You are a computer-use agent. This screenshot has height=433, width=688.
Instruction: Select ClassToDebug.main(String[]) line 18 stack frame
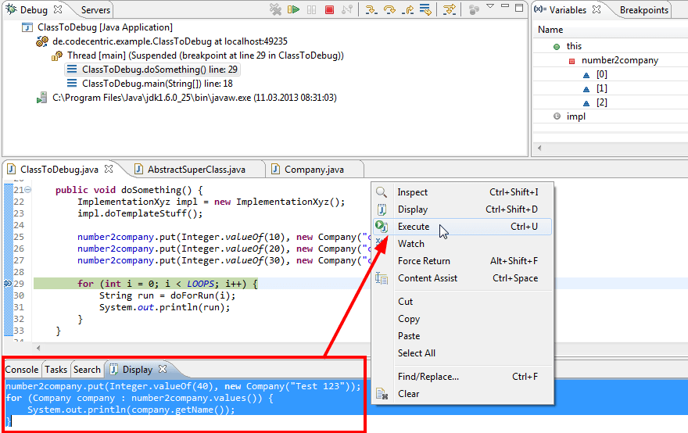tap(157, 84)
